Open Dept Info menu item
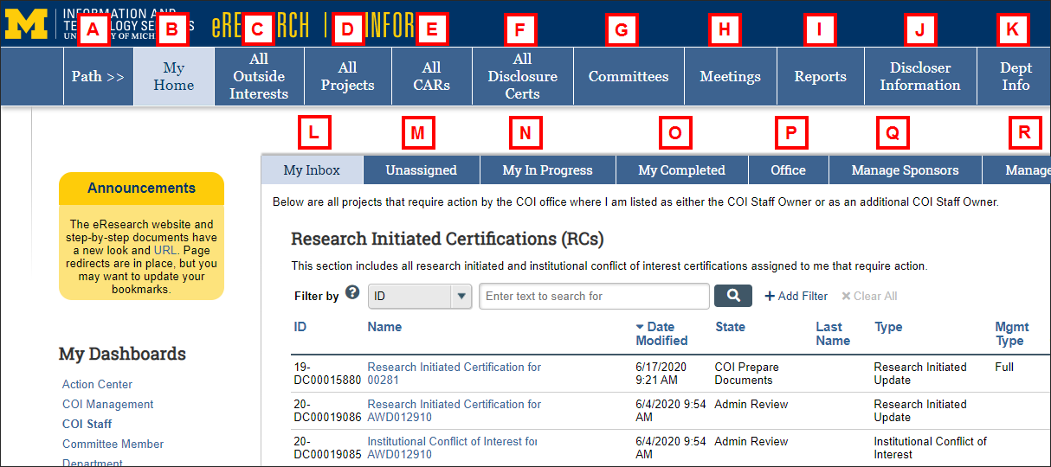1051x467 pixels. (1016, 76)
